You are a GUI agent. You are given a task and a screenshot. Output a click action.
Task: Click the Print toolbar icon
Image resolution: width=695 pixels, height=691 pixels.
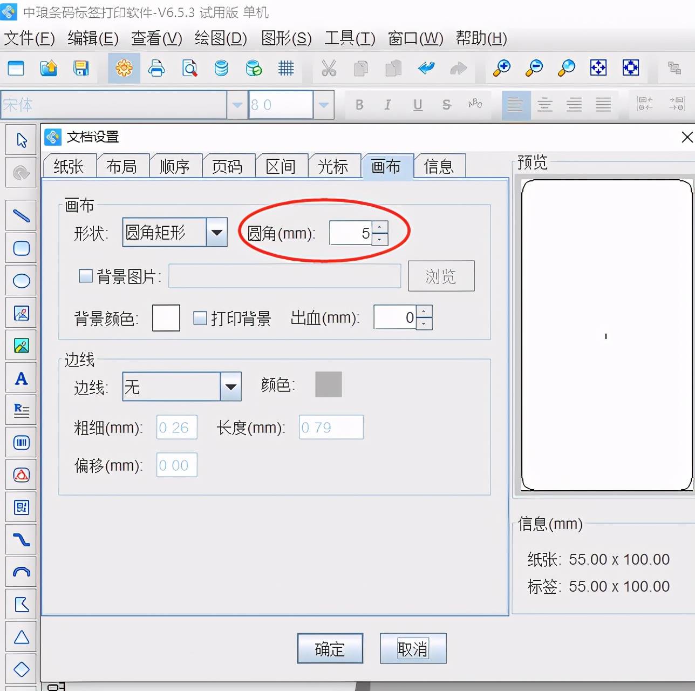click(156, 68)
